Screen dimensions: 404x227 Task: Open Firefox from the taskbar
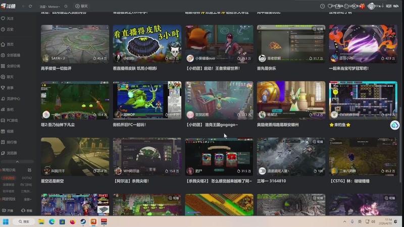tap(72, 221)
